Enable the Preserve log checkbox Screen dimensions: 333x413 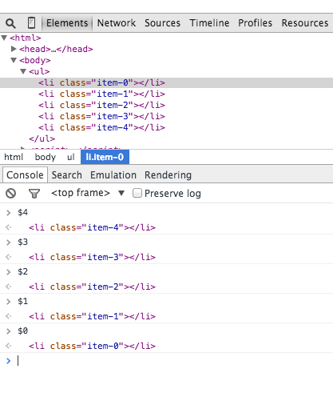(137, 193)
